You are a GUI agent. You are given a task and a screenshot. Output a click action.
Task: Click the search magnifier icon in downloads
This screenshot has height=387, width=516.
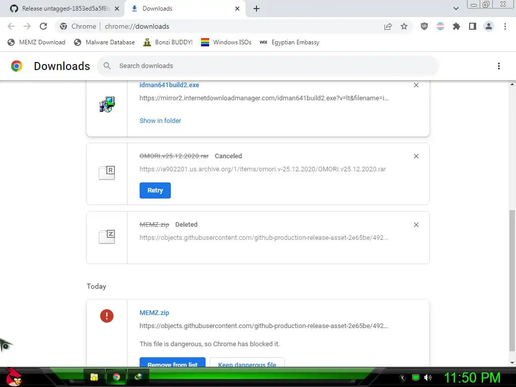click(x=107, y=66)
